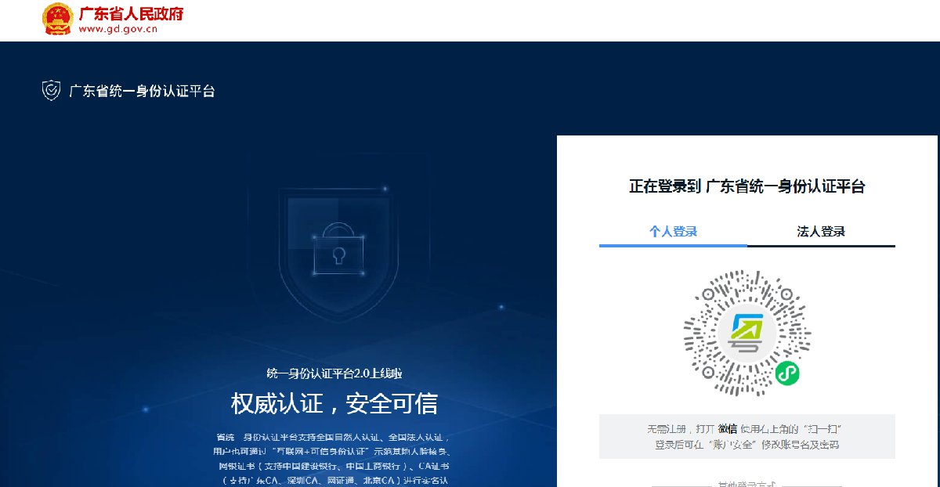Viewport: 940px width, 487px height.
Task: Click the green WeChat mini-program badge icon
Action: pos(787,373)
